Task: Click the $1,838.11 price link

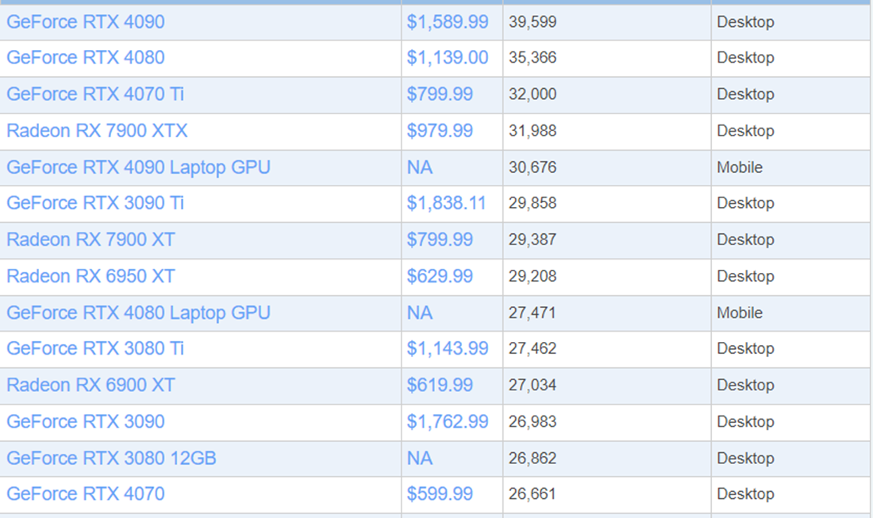Action: 446,203
